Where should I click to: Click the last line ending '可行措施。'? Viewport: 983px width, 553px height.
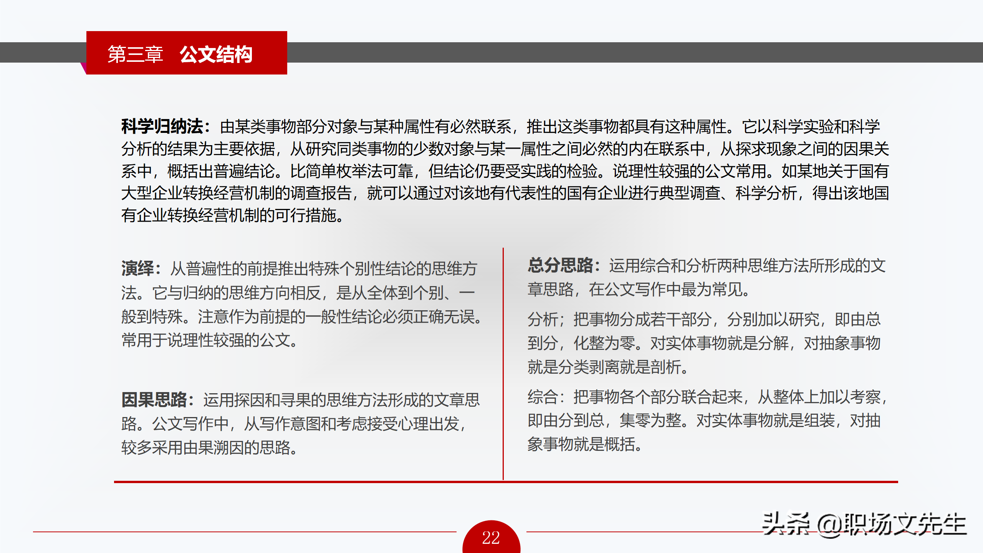coord(232,215)
